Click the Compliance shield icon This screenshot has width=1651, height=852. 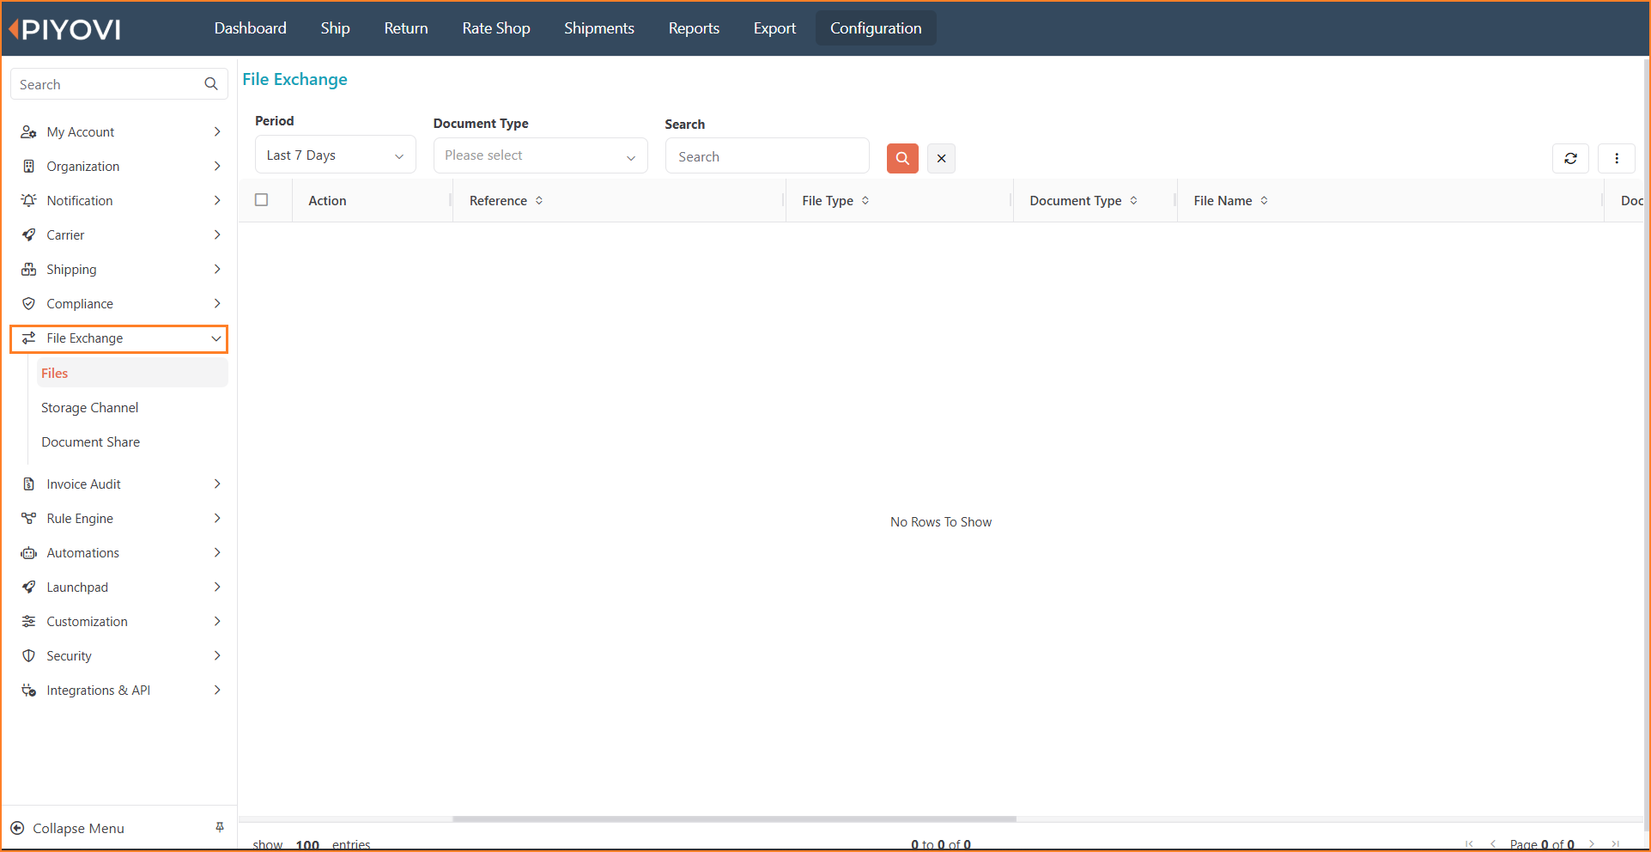28,303
